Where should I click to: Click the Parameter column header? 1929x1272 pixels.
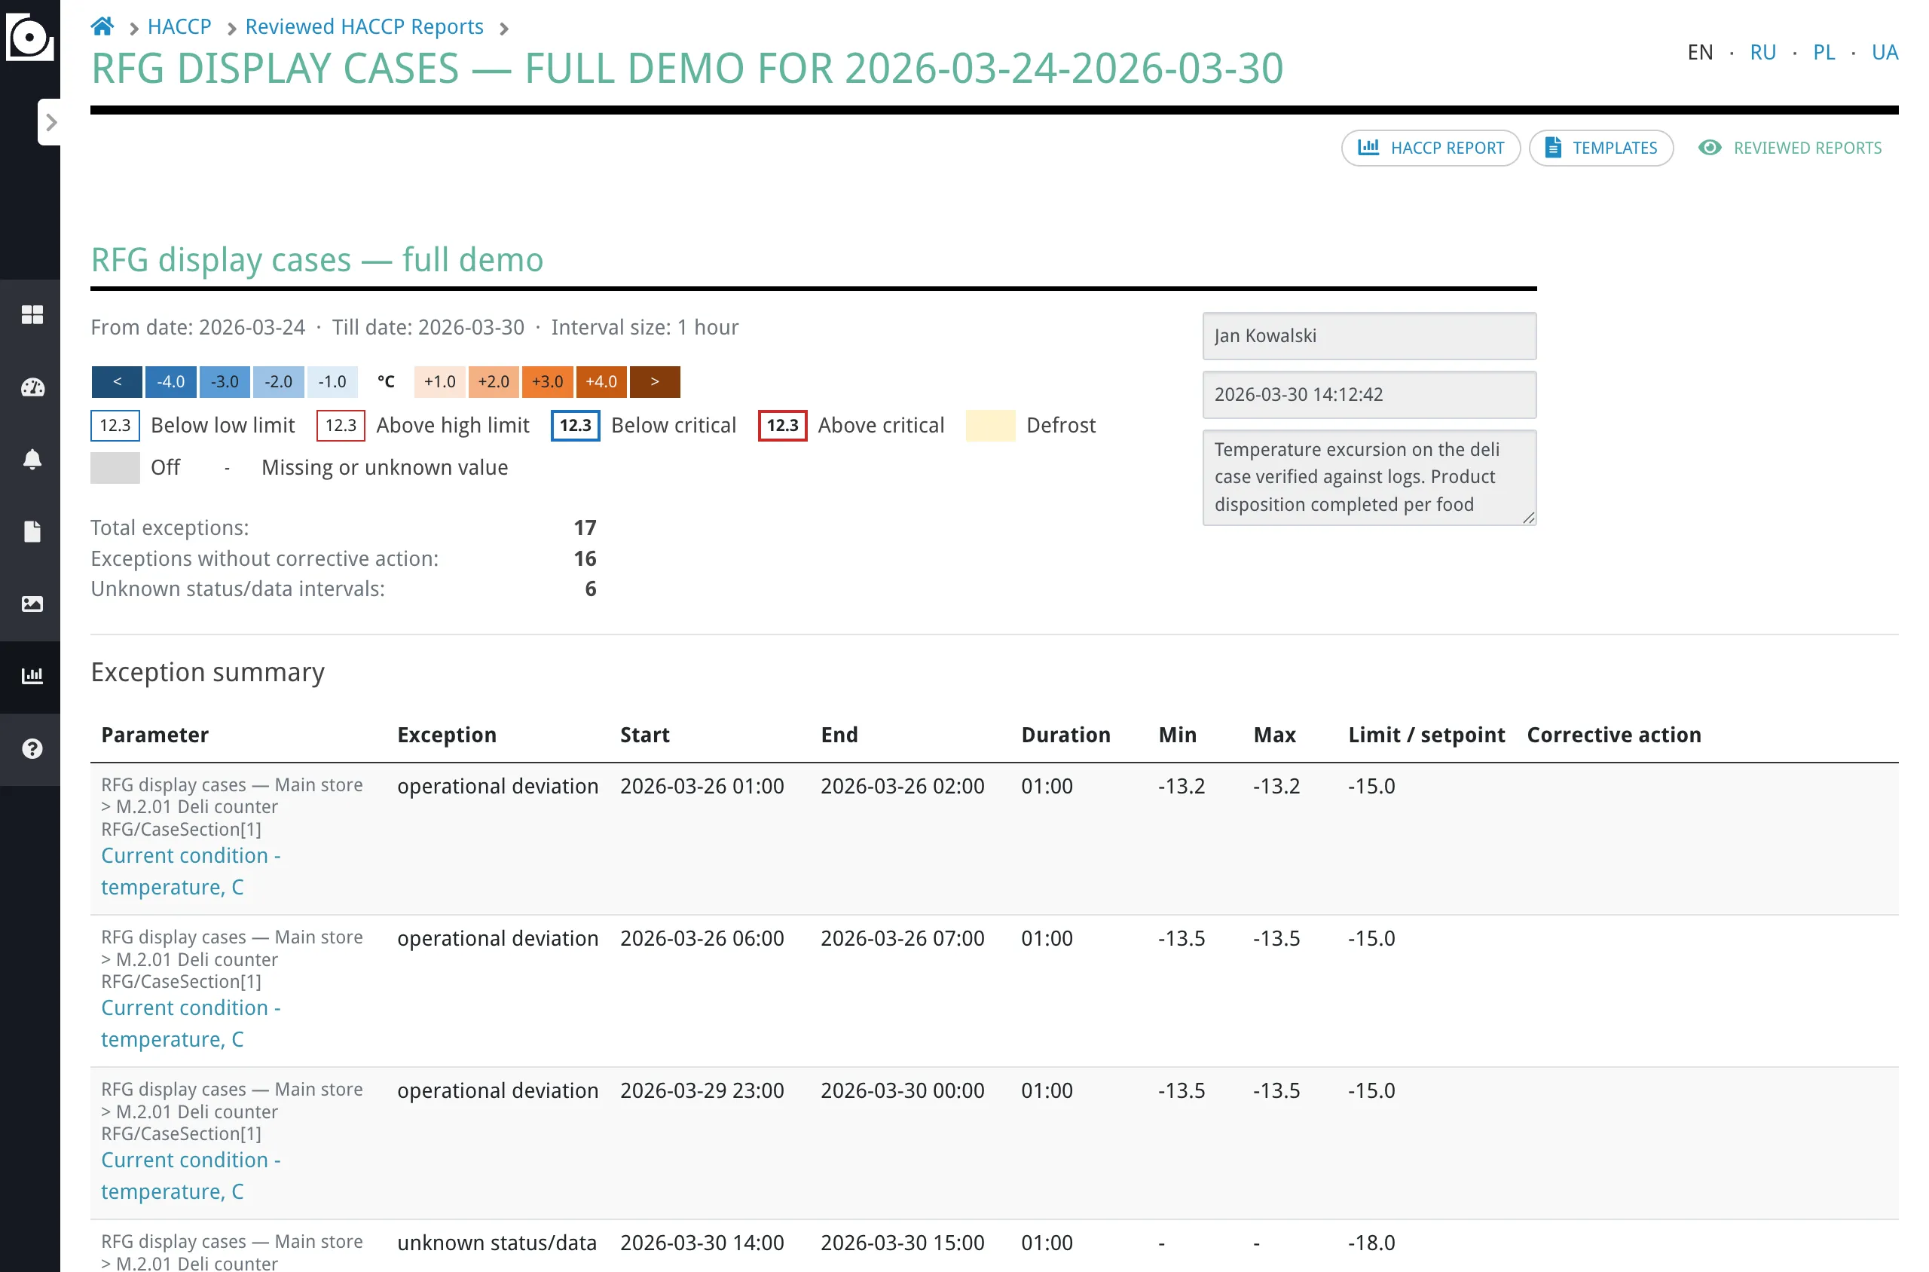(155, 735)
